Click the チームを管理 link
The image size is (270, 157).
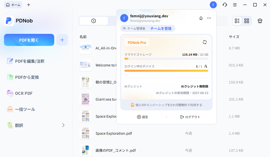(161, 29)
